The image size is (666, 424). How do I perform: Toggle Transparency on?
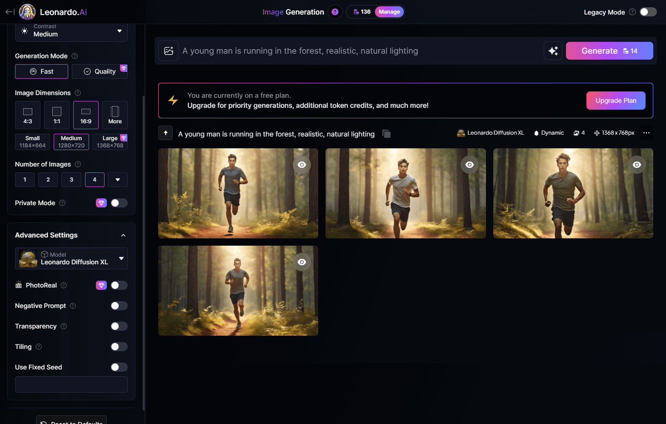tap(119, 326)
